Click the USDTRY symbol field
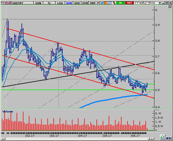Screen dimensions: 173x141 tap(19, 3)
